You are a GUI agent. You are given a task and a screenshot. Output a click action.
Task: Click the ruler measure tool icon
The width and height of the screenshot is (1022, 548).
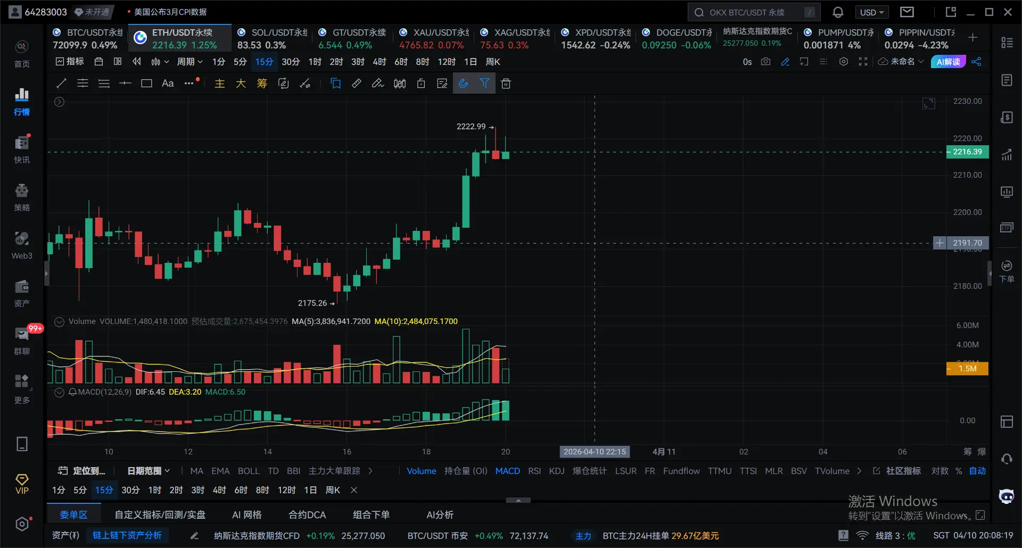click(357, 83)
